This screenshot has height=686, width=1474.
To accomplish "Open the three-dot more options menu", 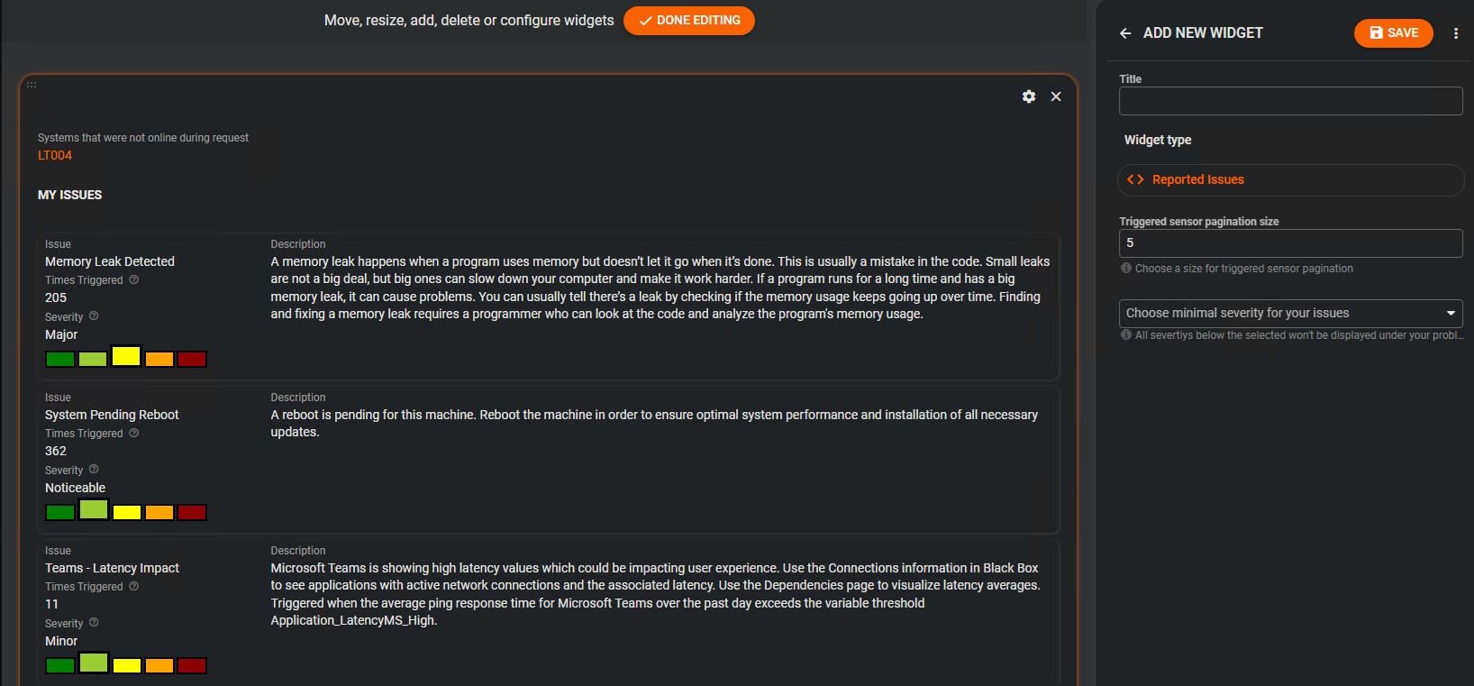I will pos(1456,33).
